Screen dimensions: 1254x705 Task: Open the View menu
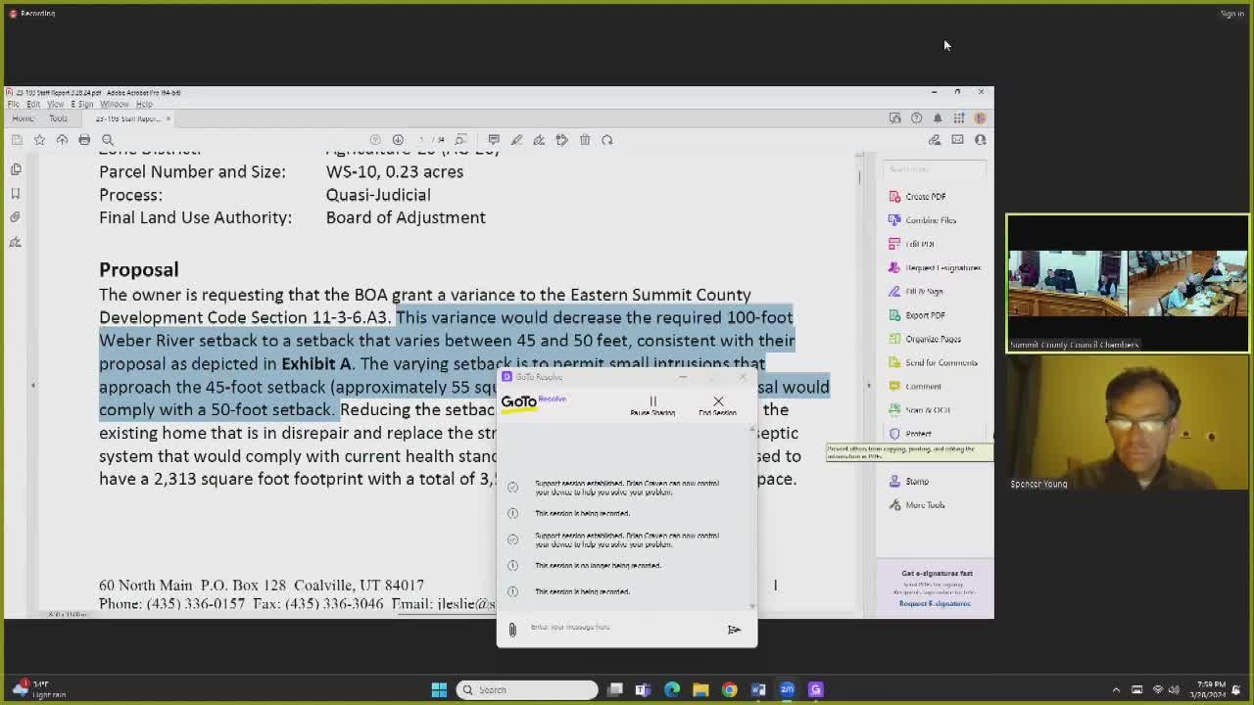[55, 104]
